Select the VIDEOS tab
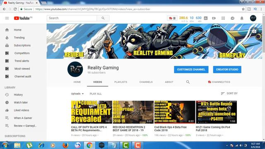The width and height of the screenshot is (265, 149). coord(98,82)
